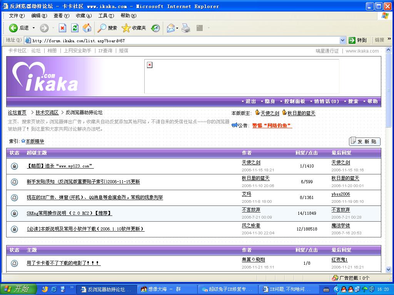Viewport: 394px width, 295px height.
Task: Click the 控制面板 navigation link
Action: coord(294,101)
